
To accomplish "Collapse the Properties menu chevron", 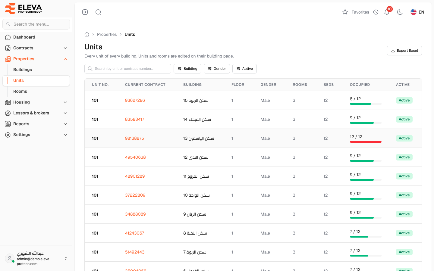I will [65, 59].
